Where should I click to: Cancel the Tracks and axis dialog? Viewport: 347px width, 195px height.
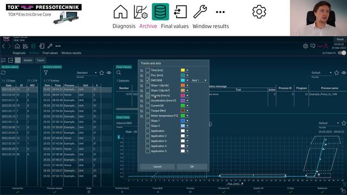click(x=157, y=167)
